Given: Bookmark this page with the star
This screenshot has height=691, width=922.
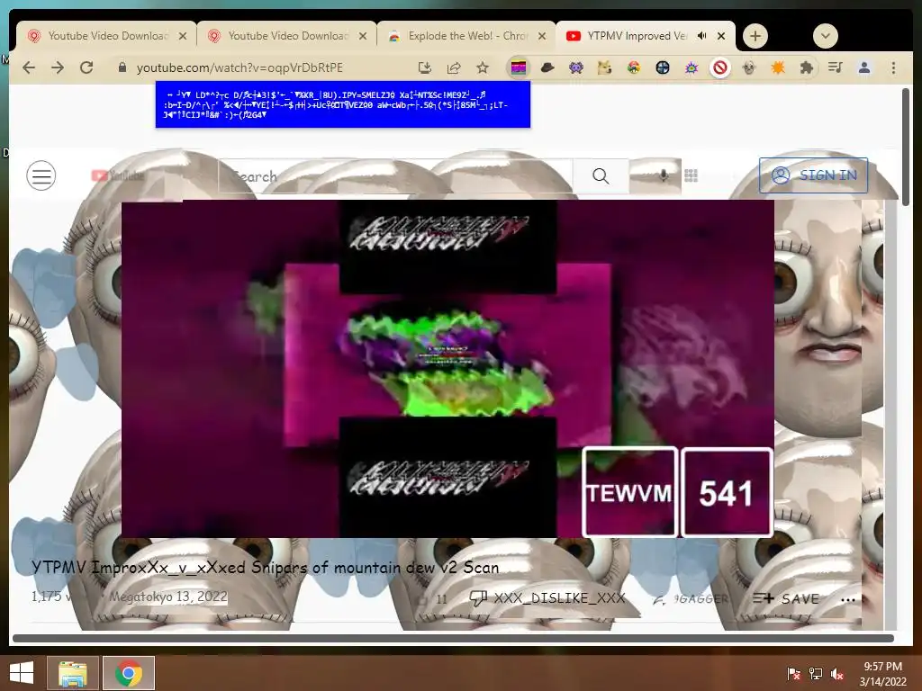Looking at the screenshot, I should (x=483, y=67).
